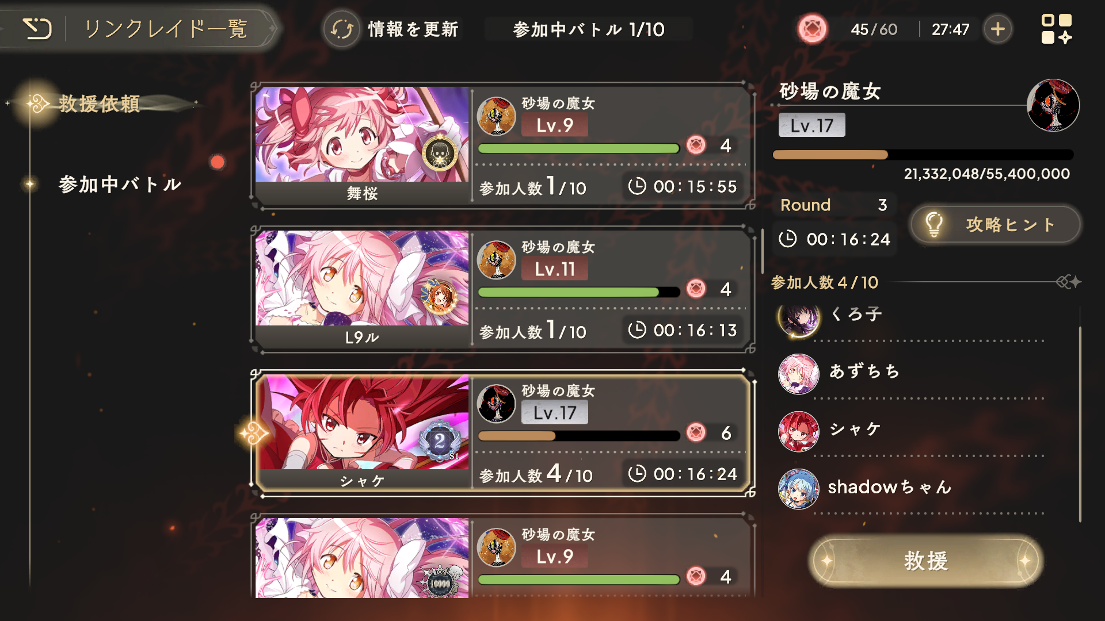Click the boss HP progress bar

pos(923,155)
